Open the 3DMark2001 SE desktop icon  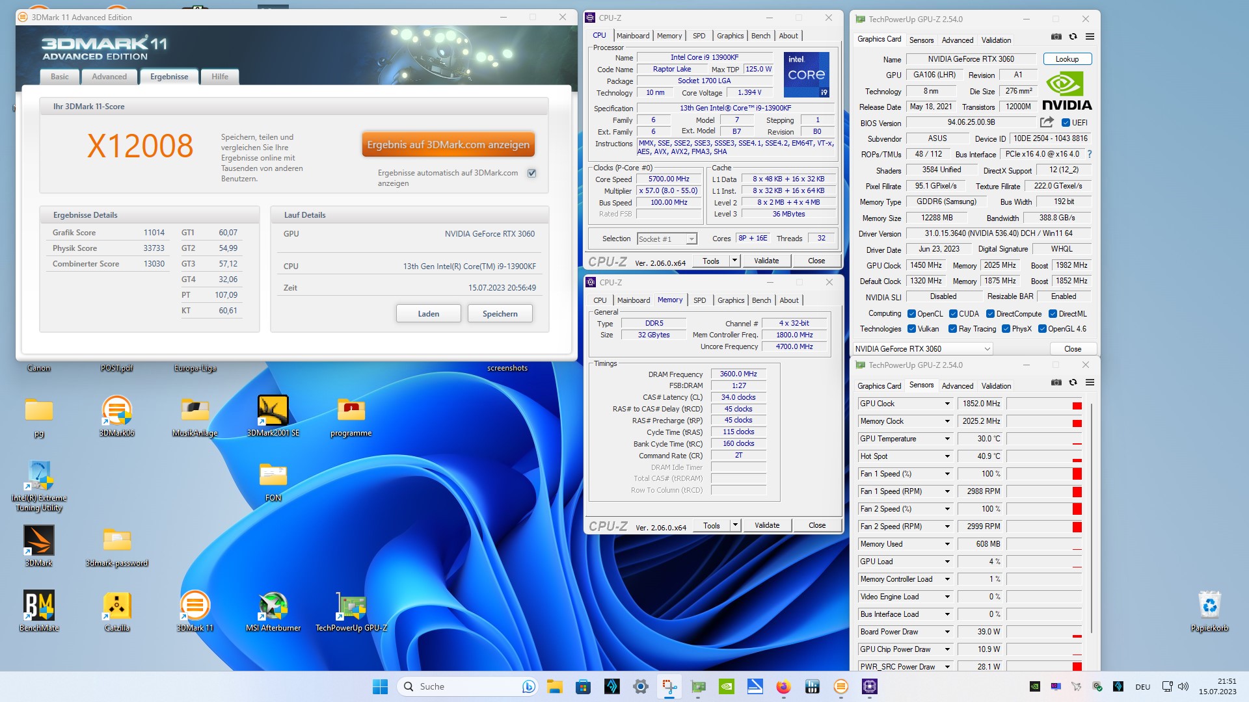point(273,416)
